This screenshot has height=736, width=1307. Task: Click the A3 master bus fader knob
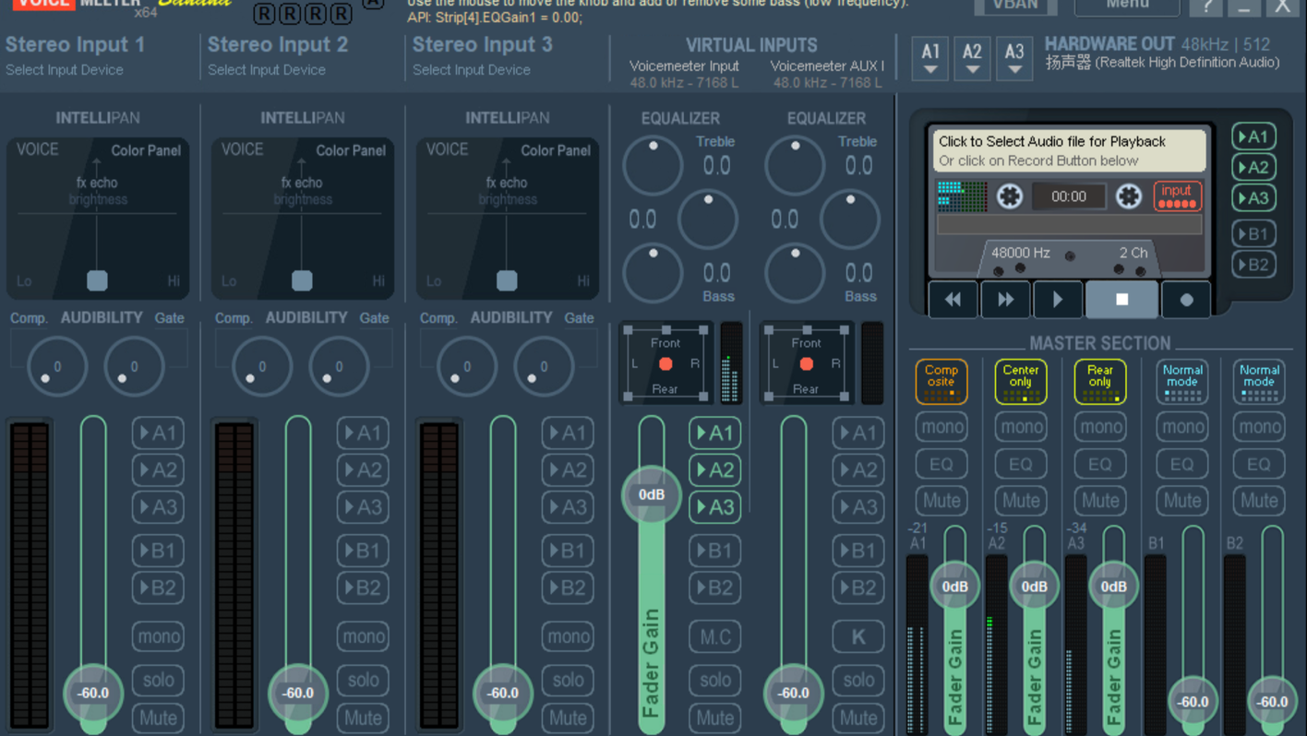pyautogui.click(x=1114, y=586)
